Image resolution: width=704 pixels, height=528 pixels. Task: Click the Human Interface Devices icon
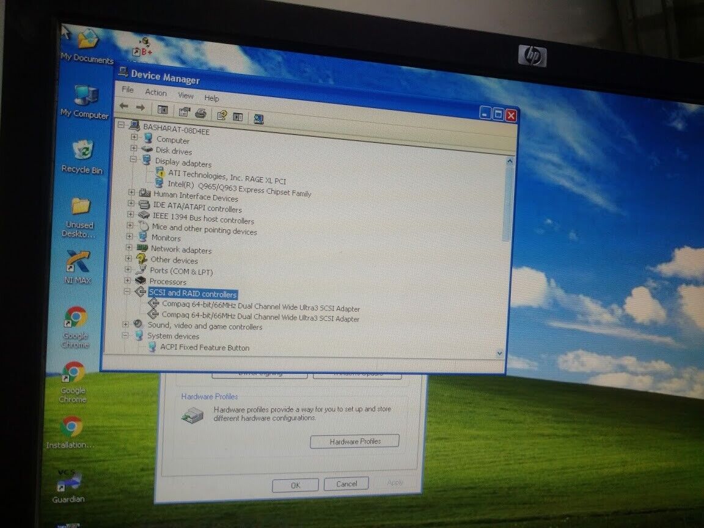145,193
